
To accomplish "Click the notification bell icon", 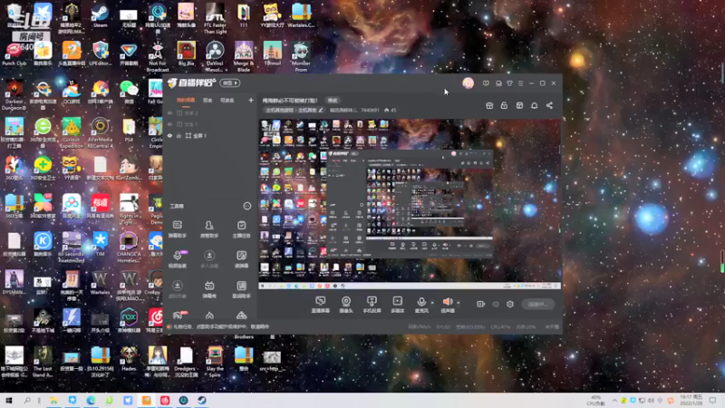I will [534, 105].
